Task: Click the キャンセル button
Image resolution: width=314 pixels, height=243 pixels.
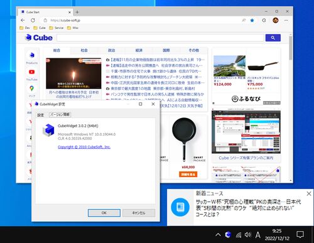Action: click(x=139, y=213)
